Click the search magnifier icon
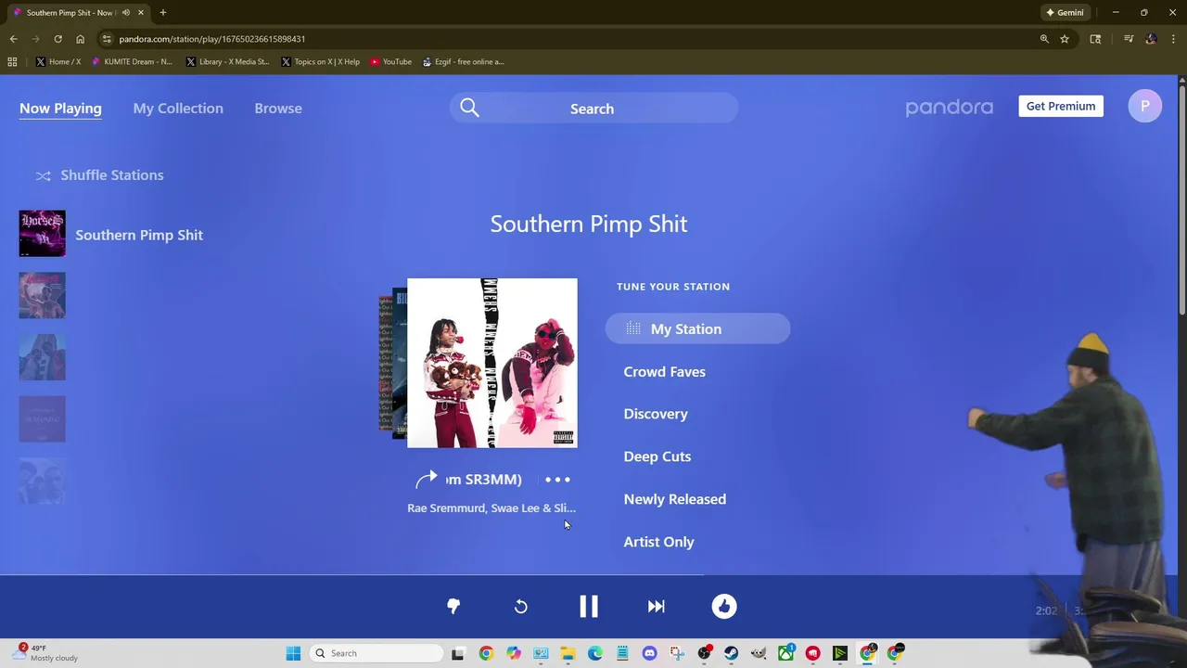1187x668 pixels. coord(469,109)
